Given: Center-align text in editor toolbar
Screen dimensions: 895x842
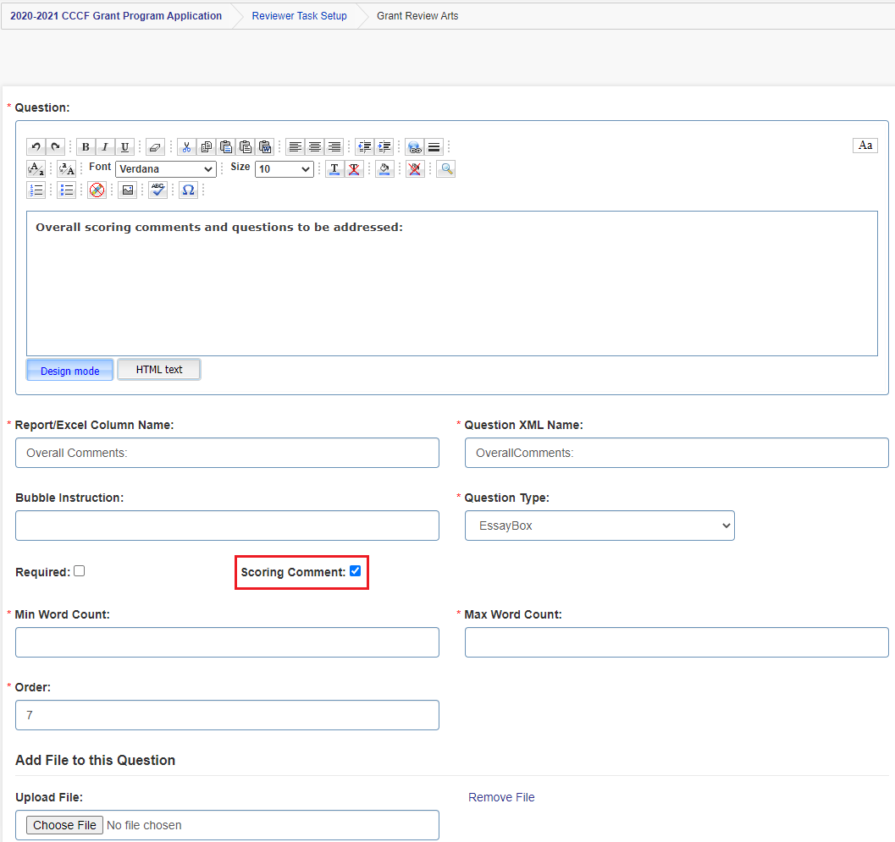Looking at the screenshot, I should [314, 146].
